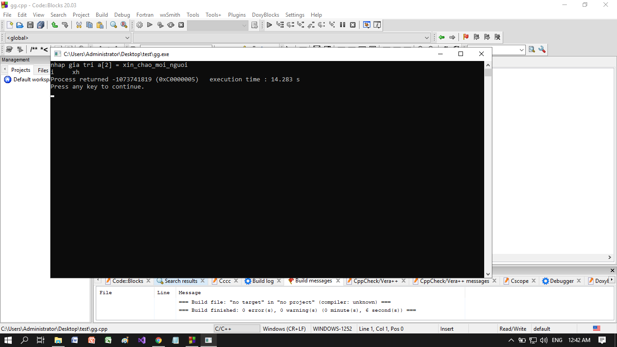Select the Files tab in Management
This screenshot has width=617, height=347.
[x=43, y=70]
